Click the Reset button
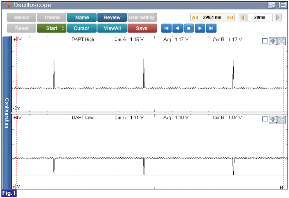The width and height of the screenshot is (289, 198). 21,28
